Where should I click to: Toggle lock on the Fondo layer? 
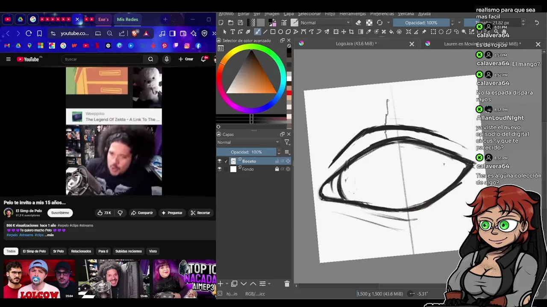click(x=277, y=169)
